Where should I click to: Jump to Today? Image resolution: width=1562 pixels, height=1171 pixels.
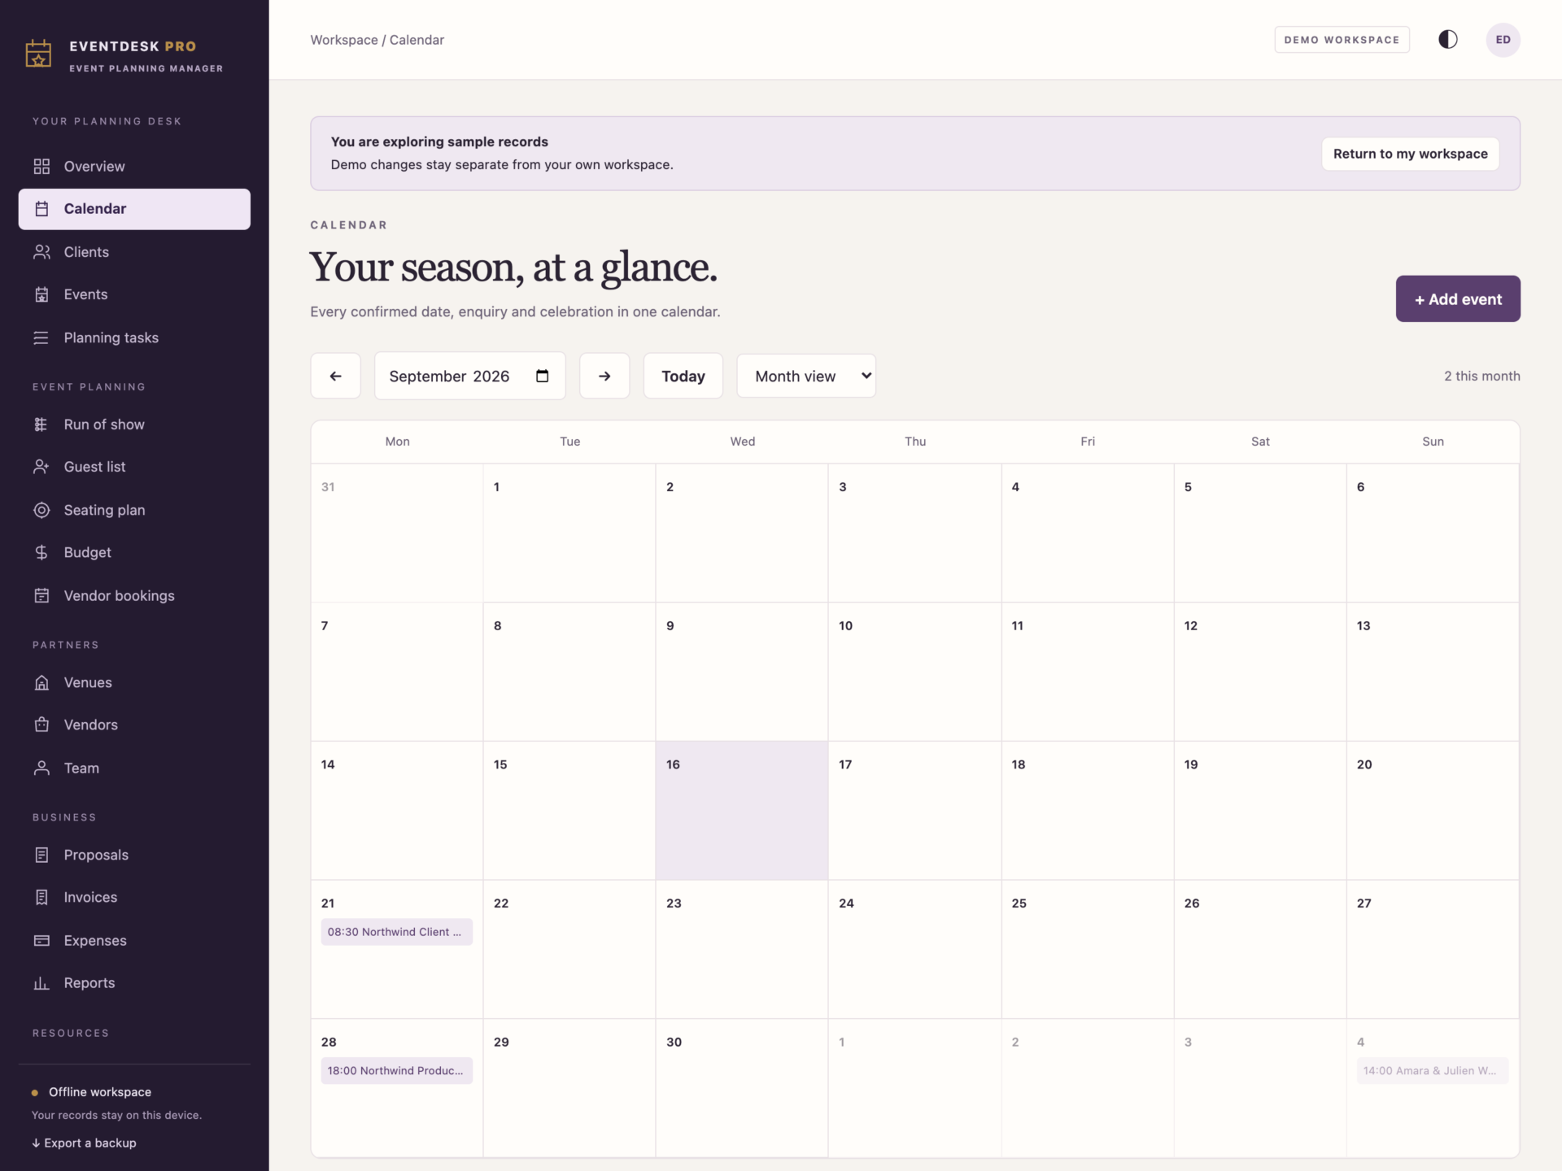click(x=683, y=376)
